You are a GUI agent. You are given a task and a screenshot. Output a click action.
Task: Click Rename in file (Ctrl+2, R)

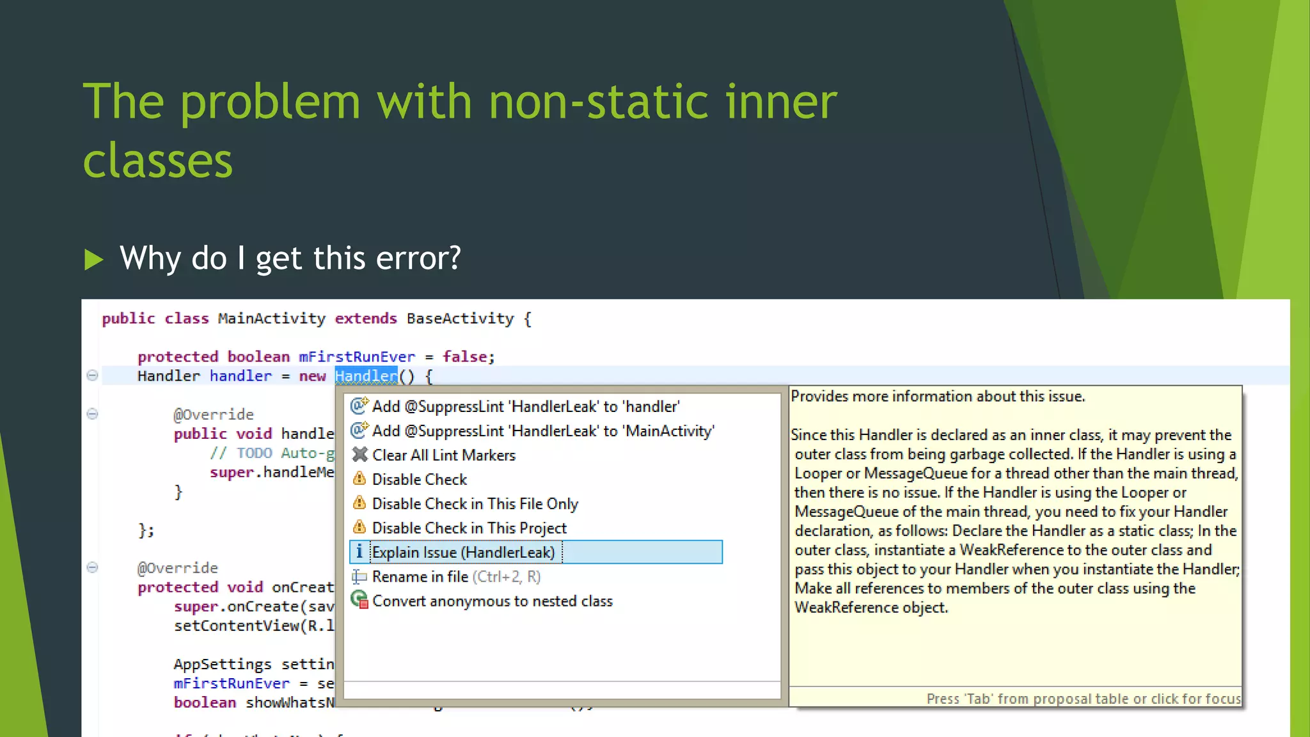click(455, 577)
